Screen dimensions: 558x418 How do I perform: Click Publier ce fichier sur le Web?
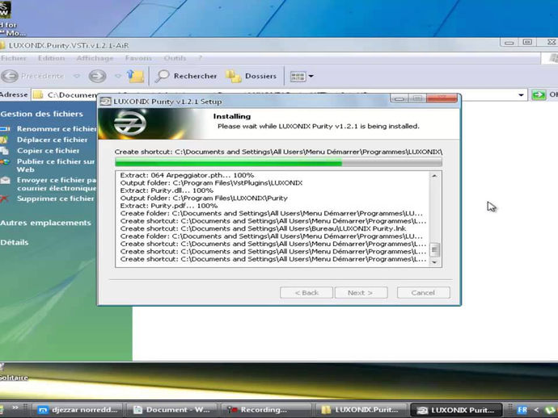(x=57, y=165)
